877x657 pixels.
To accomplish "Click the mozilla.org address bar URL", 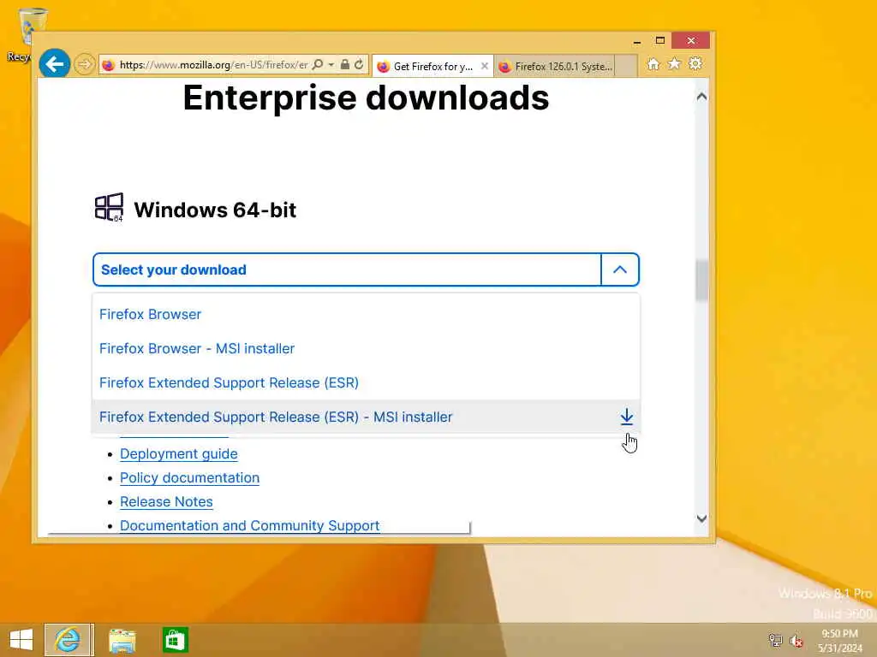I will click(213, 65).
